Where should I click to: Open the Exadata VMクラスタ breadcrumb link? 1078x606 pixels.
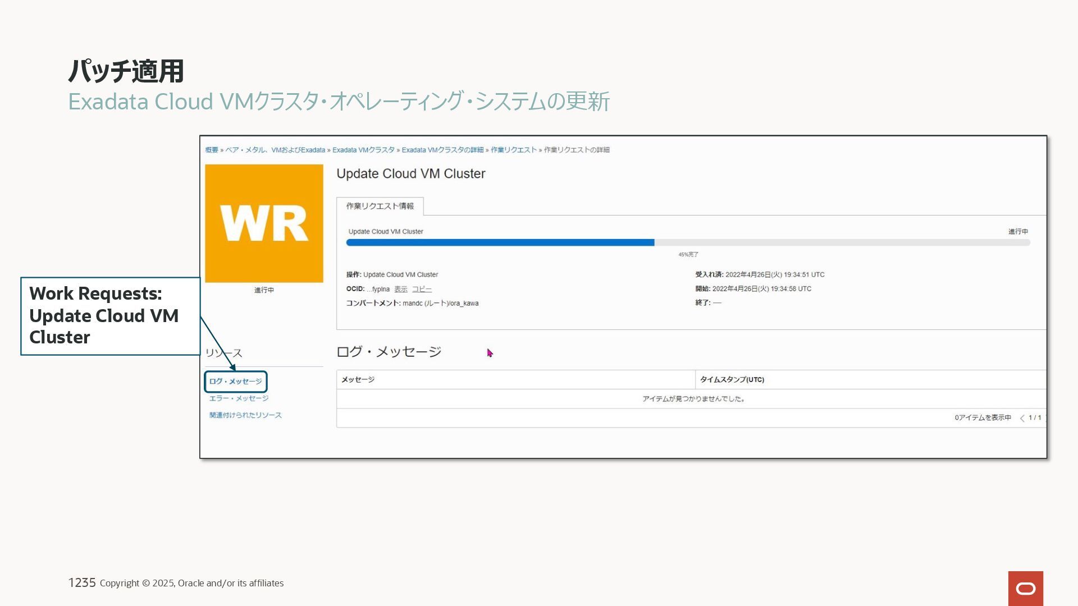pyautogui.click(x=363, y=150)
